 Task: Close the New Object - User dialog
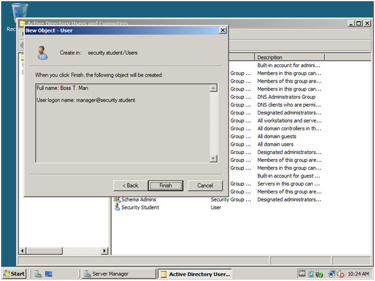tap(223, 30)
